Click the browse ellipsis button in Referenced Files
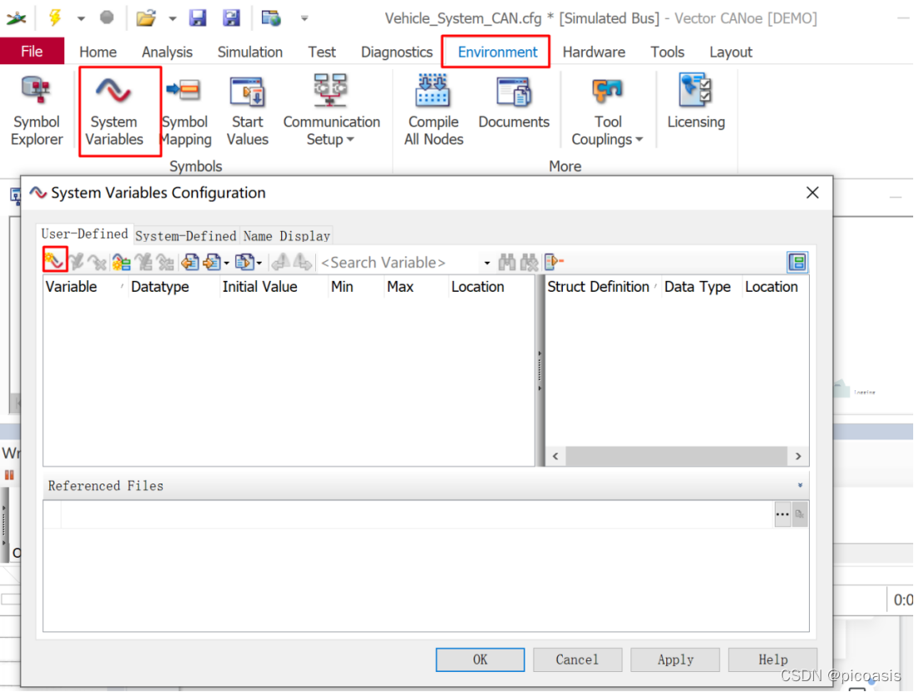Image resolution: width=914 pixels, height=692 pixels. [x=782, y=514]
